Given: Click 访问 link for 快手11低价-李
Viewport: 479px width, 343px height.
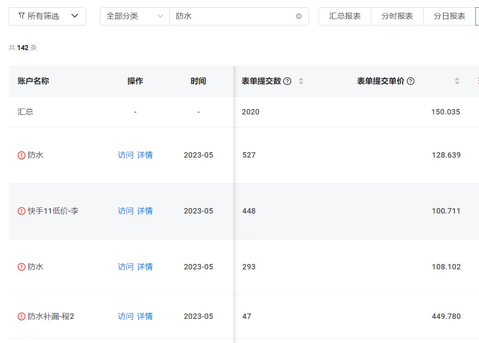Looking at the screenshot, I should tap(125, 211).
